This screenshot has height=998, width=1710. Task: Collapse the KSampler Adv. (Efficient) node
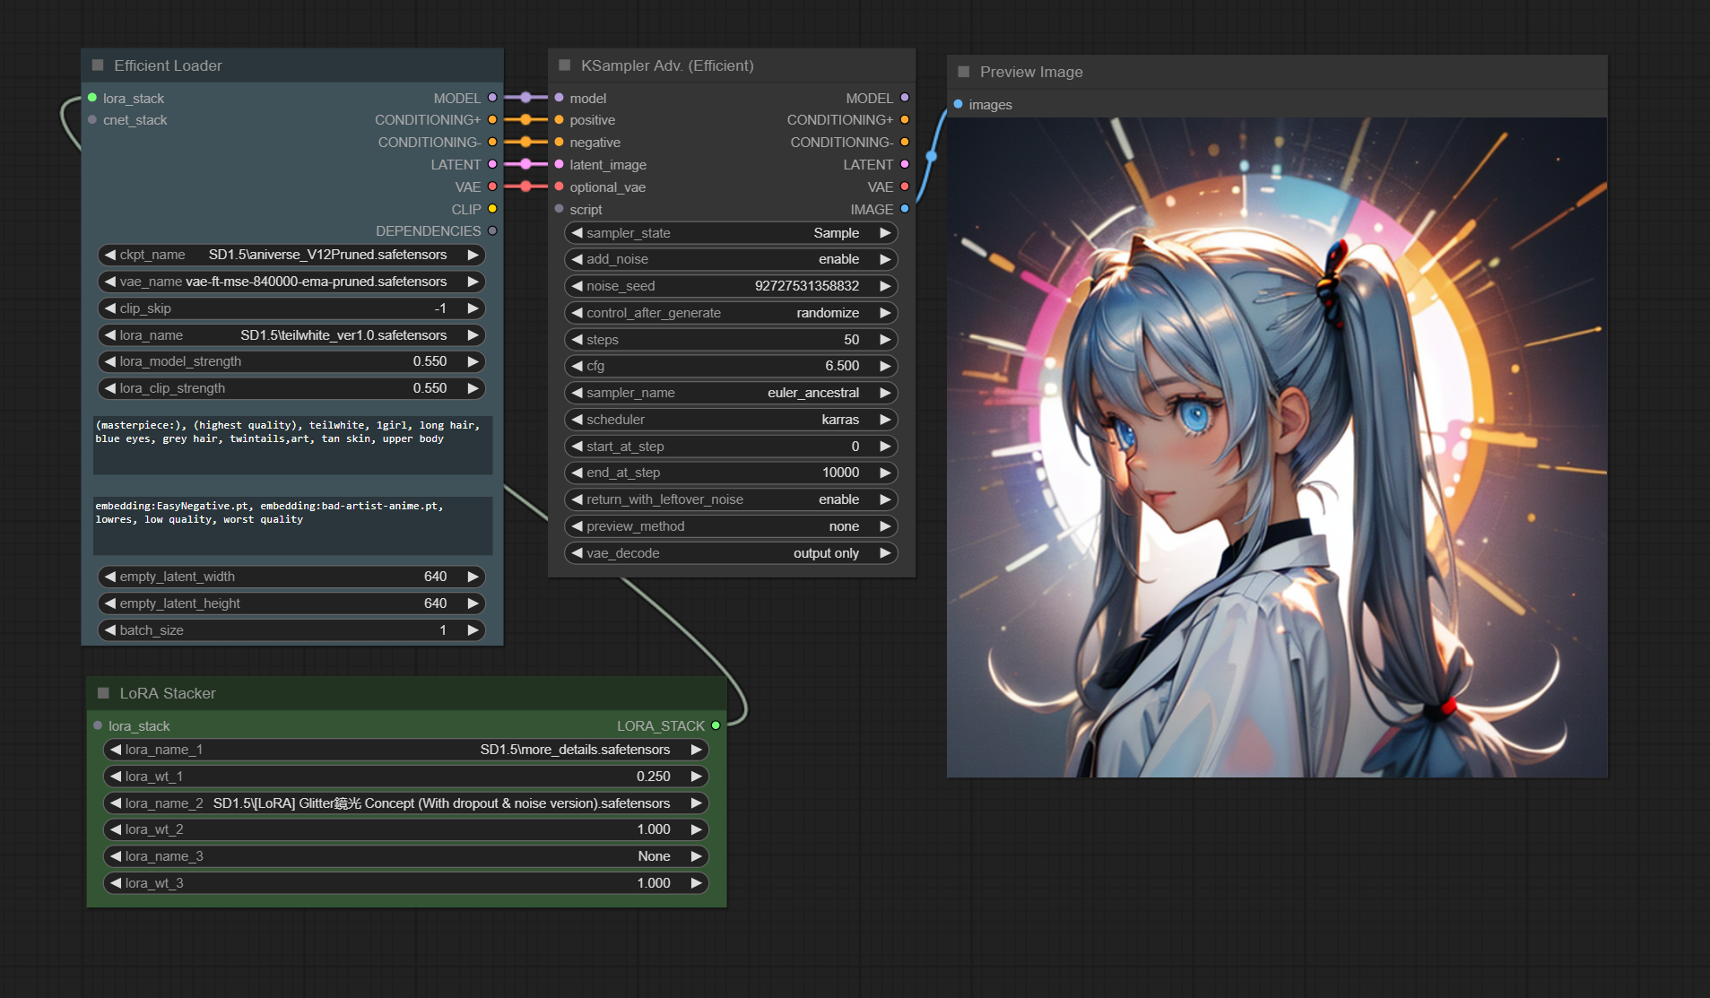[565, 65]
